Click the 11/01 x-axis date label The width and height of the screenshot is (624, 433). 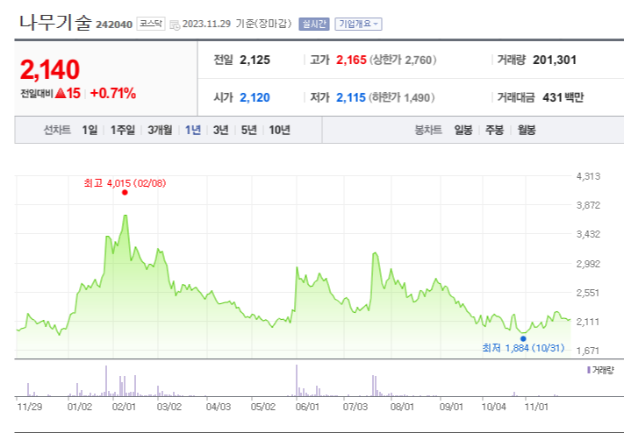(x=537, y=408)
